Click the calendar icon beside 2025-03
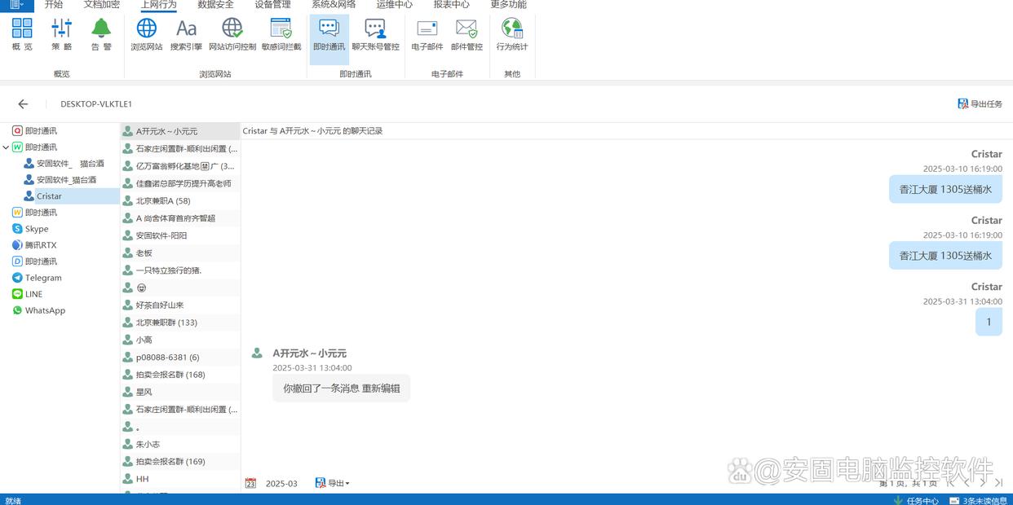 250,483
